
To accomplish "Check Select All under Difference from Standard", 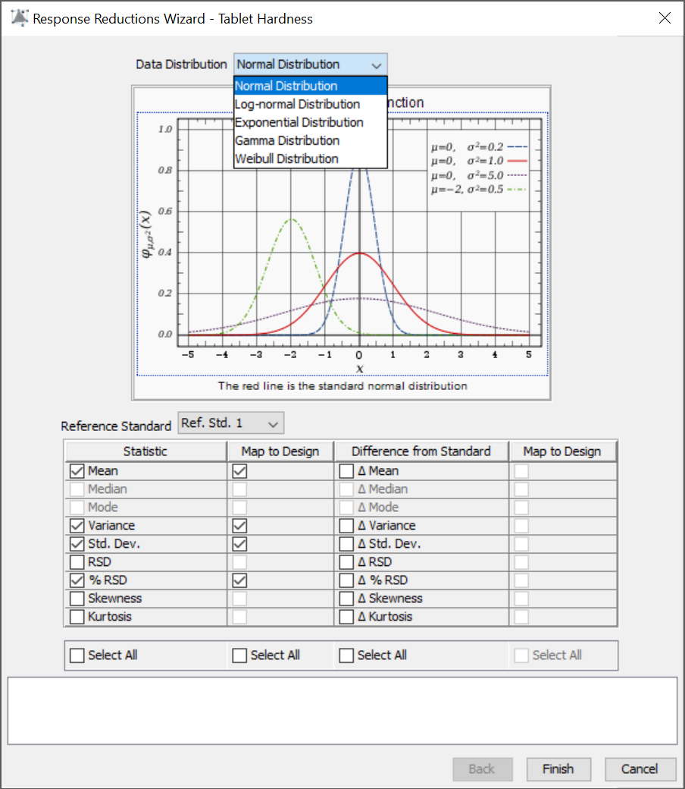I will point(346,655).
